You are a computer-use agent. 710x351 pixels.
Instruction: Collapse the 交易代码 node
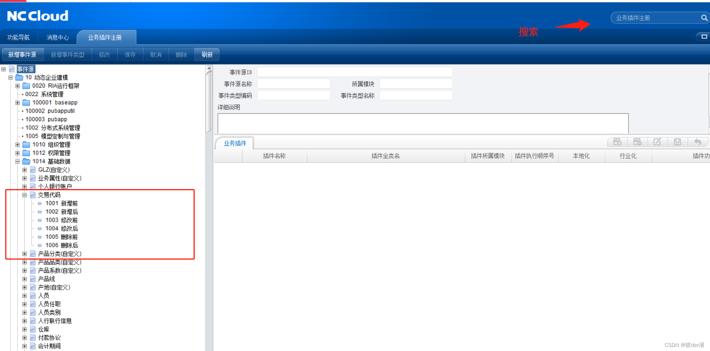click(x=24, y=195)
